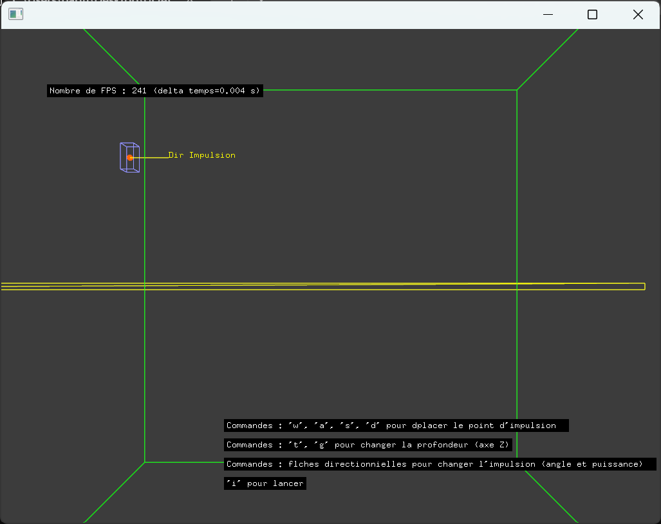Click the 'Dir Impulsion' yellow label
The height and width of the screenshot is (524, 661).
pos(201,155)
